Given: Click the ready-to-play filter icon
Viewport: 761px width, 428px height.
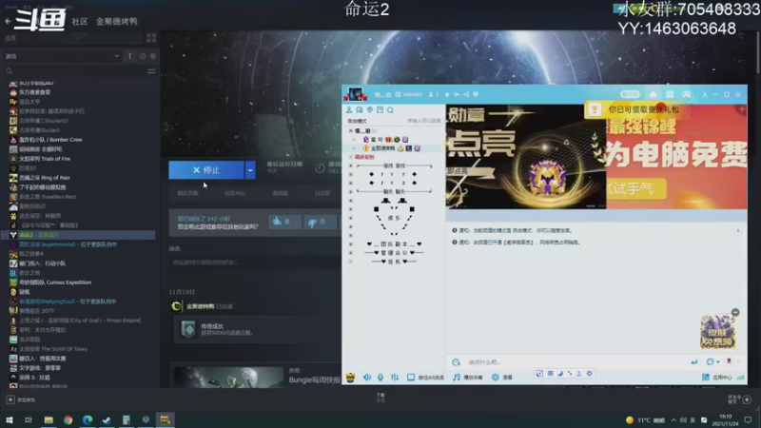Looking at the screenshot, I should coord(153,56).
